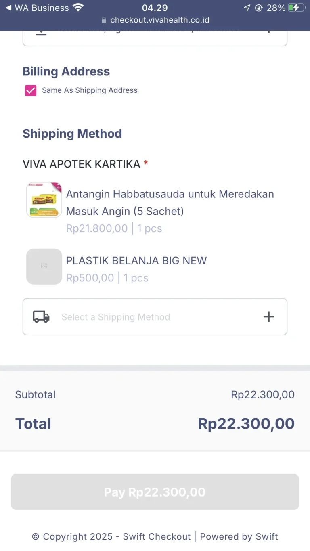Screen dimensions: 310x551
Task: Open the Antangin product thumbnail image
Action: click(x=44, y=200)
